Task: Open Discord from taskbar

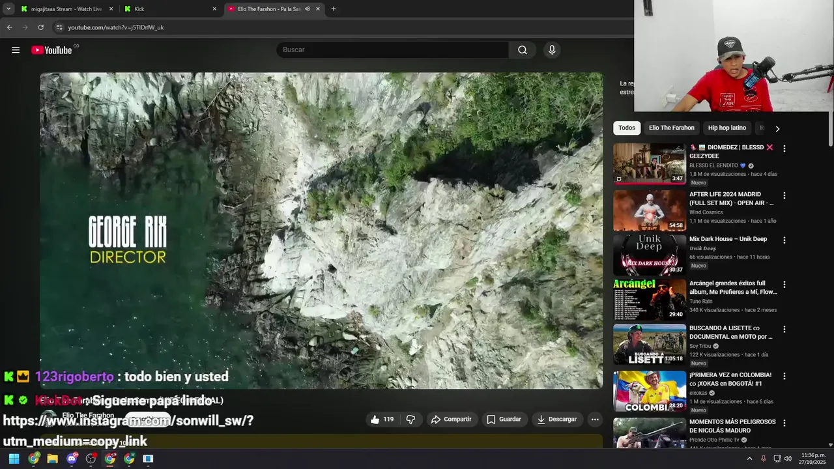Action: tap(72, 459)
